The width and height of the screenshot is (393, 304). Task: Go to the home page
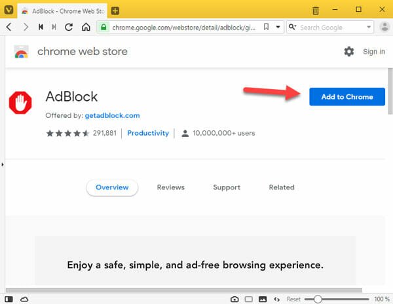coord(86,27)
